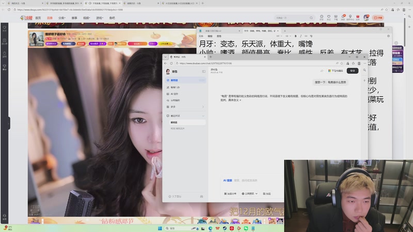Open 鱼吧 in Douyu navigation
The width and height of the screenshot is (413, 232).
112,18
